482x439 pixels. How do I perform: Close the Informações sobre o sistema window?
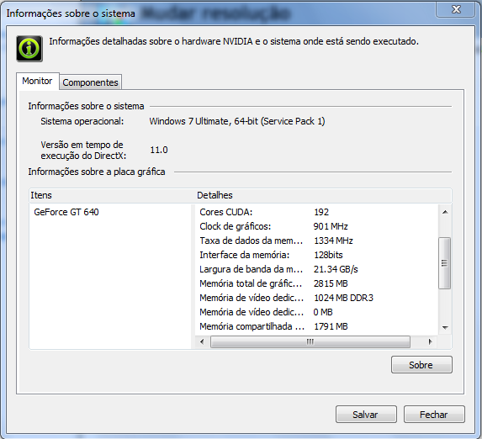click(x=456, y=9)
